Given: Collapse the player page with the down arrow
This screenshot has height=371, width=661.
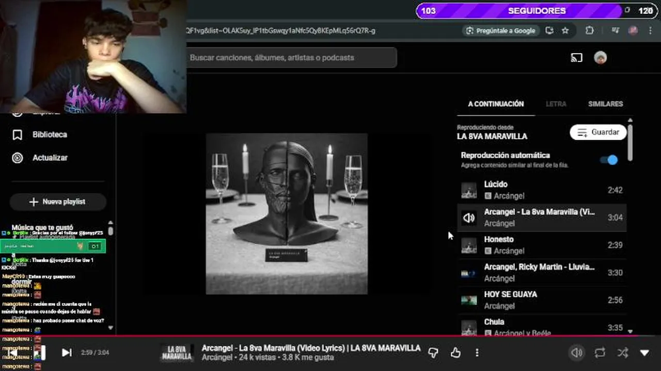Looking at the screenshot, I should coord(644,352).
